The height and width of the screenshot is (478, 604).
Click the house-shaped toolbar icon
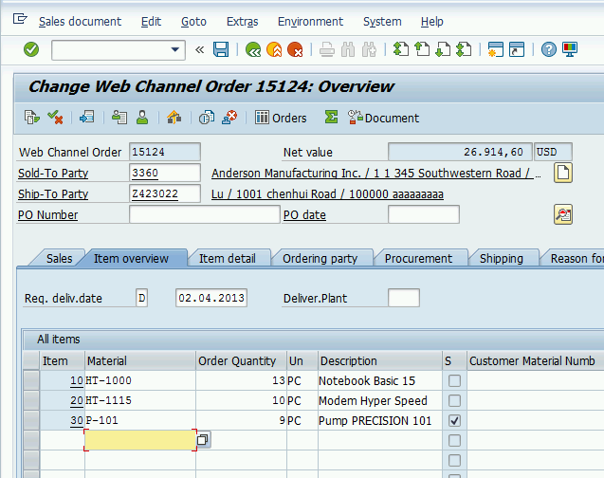[x=174, y=117]
